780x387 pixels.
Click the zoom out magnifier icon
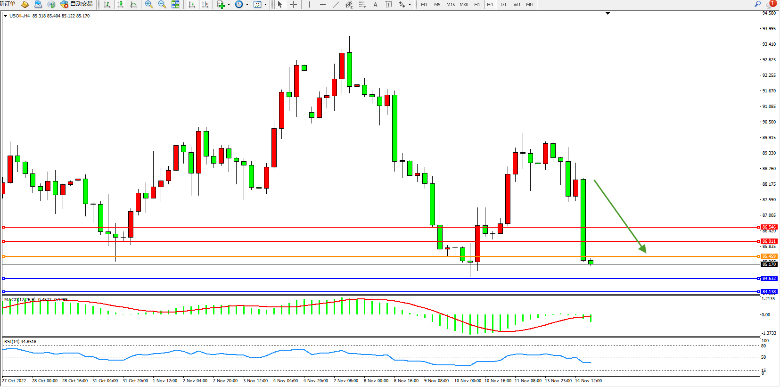click(x=162, y=4)
